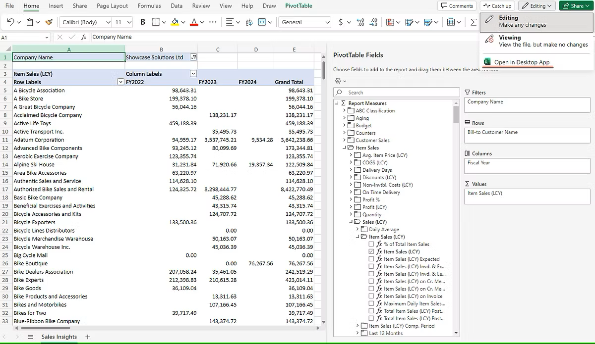
Task: Open the Calibri (Body) font name dropdown
Action: point(108,22)
